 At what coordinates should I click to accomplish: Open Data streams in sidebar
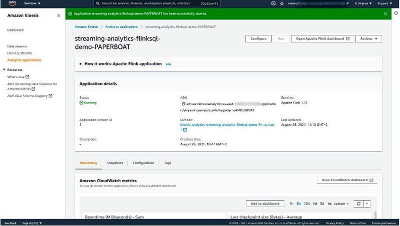[17, 46]
